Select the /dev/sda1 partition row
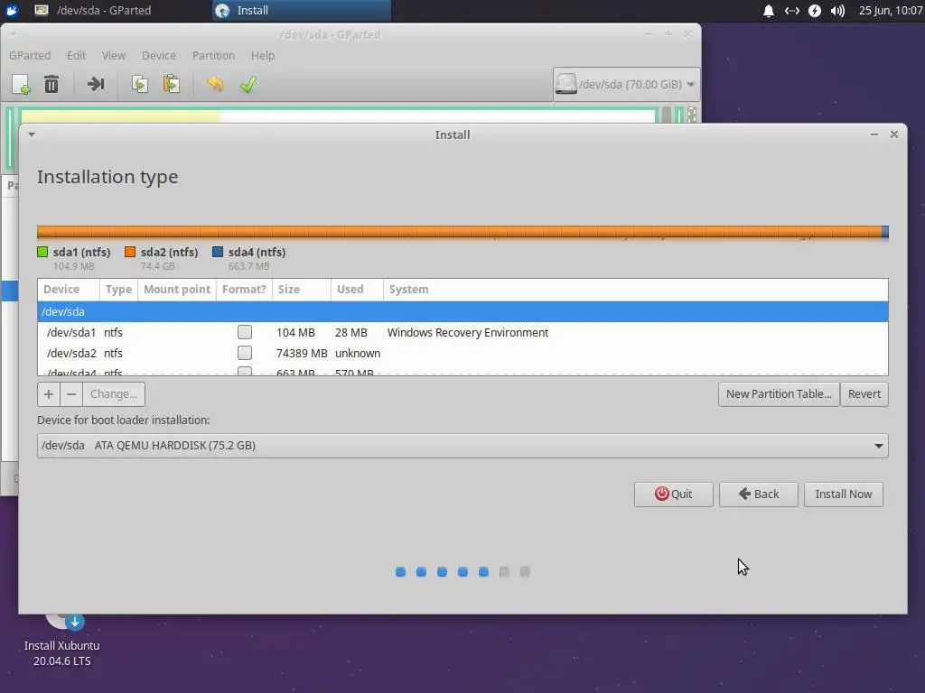Screen dimensions: 925x693 click(462, 332)
